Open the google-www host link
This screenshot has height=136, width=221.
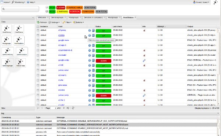coord(64,40)
